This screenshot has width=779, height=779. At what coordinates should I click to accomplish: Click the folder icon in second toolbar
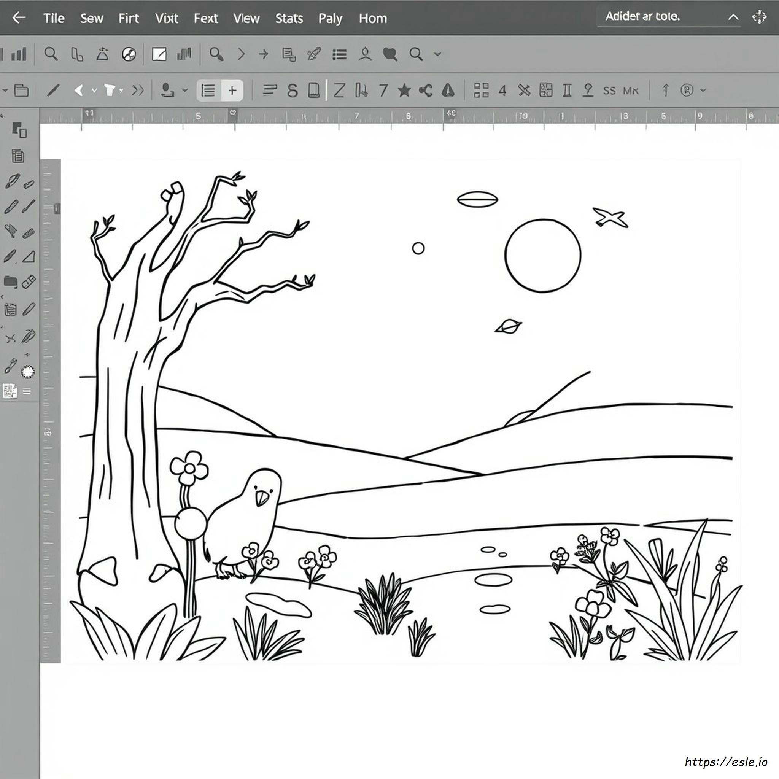[21, 90]
